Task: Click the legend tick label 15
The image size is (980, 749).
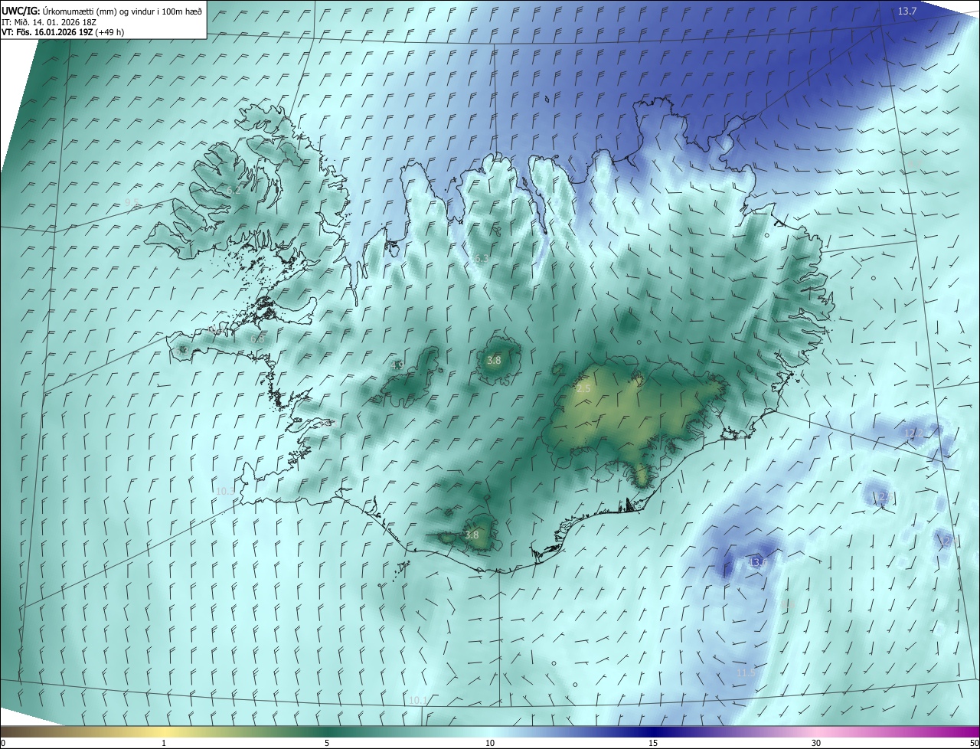Action: [x=653, y=744]
